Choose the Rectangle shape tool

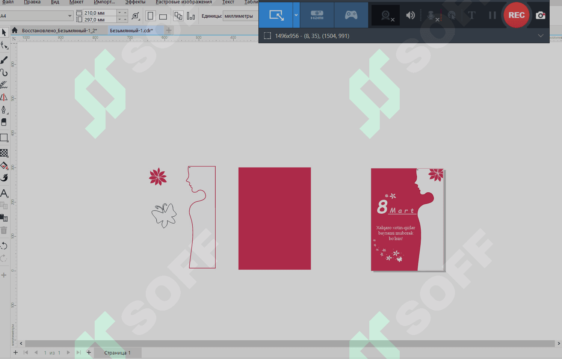click(4, 137)
